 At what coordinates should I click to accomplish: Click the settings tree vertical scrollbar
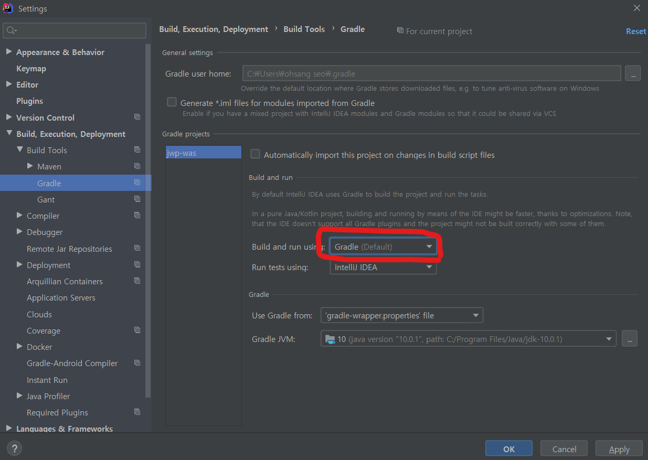(x=148, y=220)
